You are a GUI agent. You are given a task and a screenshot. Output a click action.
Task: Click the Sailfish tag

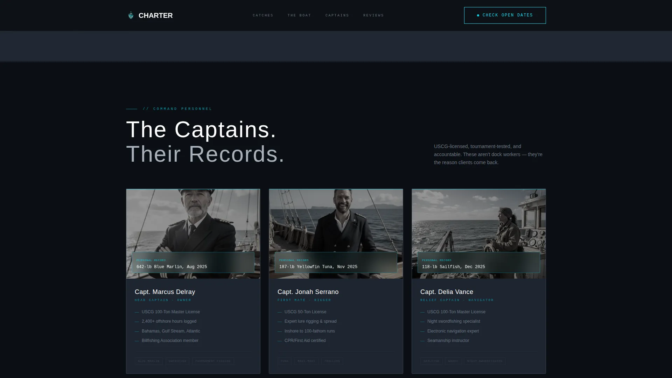coord(431,361)
